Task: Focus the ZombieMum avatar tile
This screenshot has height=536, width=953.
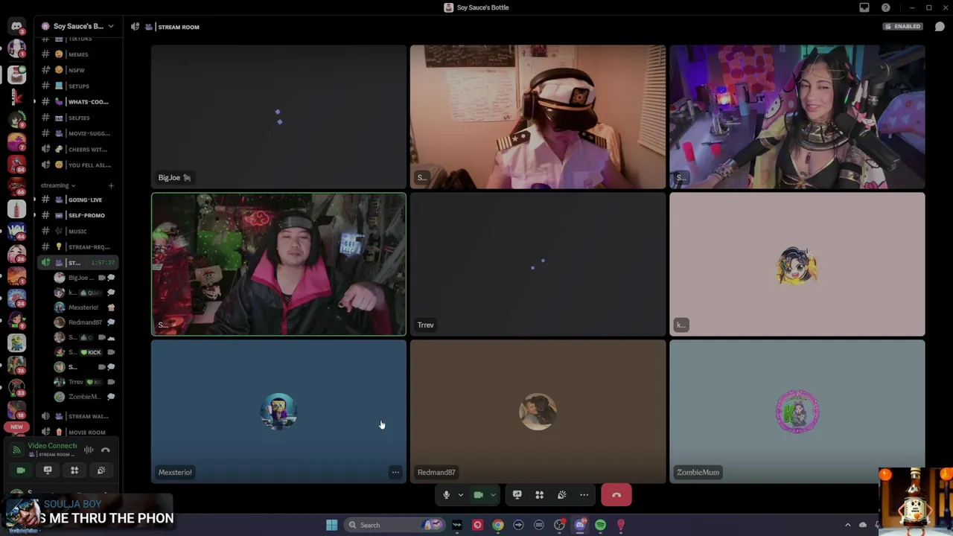Action: tap(797, 412)
